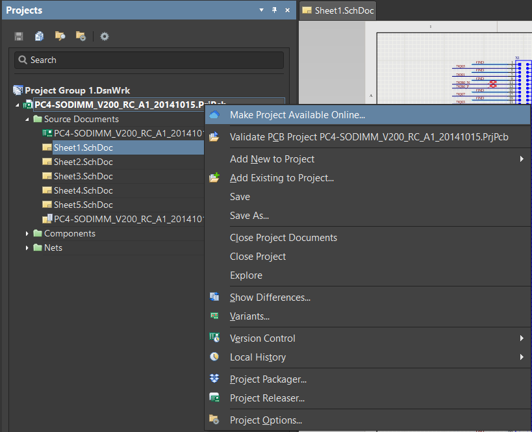Screen dimensions: 532x432
Task: Open panel settings via the gear icon
Action: 104,36
